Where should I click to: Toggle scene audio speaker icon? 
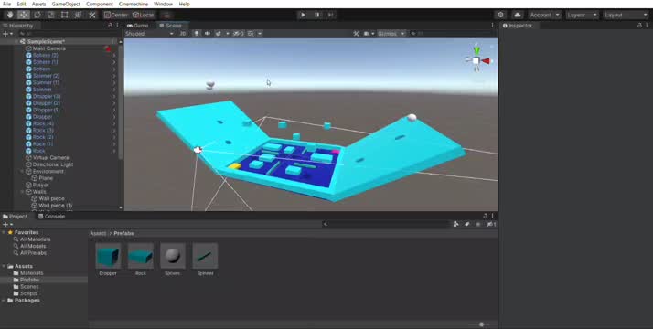coord(207,33)
